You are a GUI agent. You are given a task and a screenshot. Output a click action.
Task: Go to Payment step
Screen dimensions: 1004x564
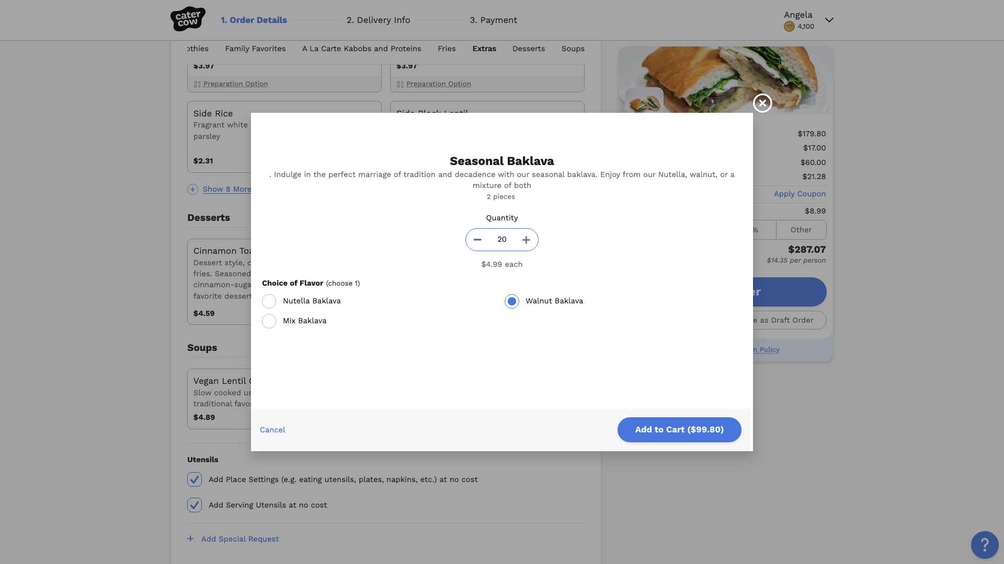[493, 20]
